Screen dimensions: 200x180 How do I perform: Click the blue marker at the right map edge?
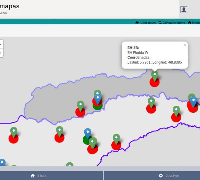[193, 102]
